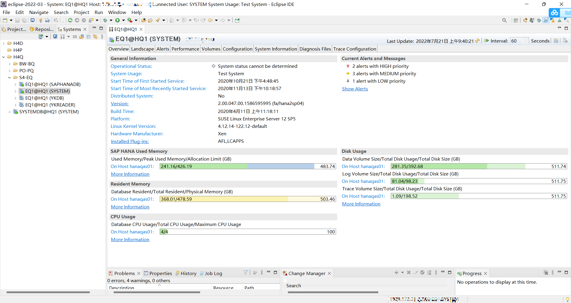The image size is (571, 303).
Task: Click the Debug bug toolbar icon
Action: (x=105, y=20)
